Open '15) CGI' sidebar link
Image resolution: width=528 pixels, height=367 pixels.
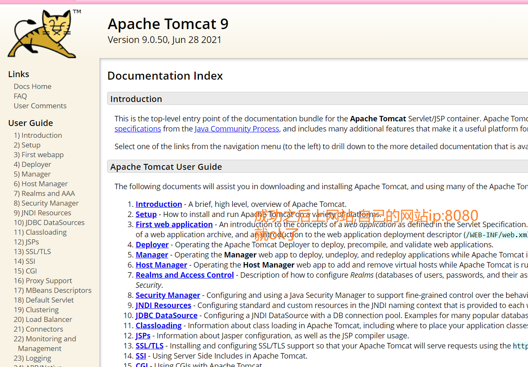pos(25,271)
